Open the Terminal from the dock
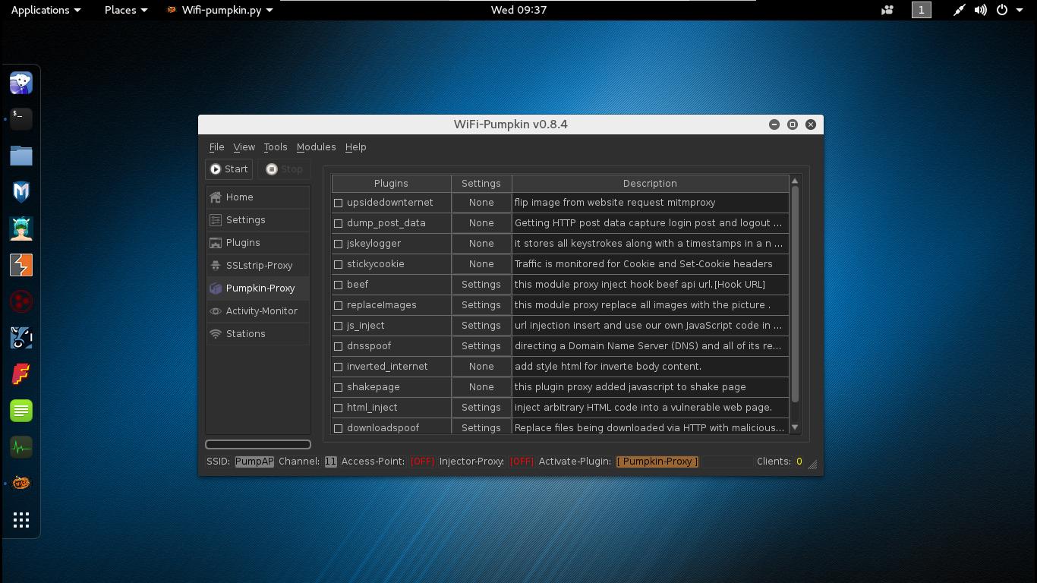Viewport: 1037px width, 583px height. tap(21, 118)
